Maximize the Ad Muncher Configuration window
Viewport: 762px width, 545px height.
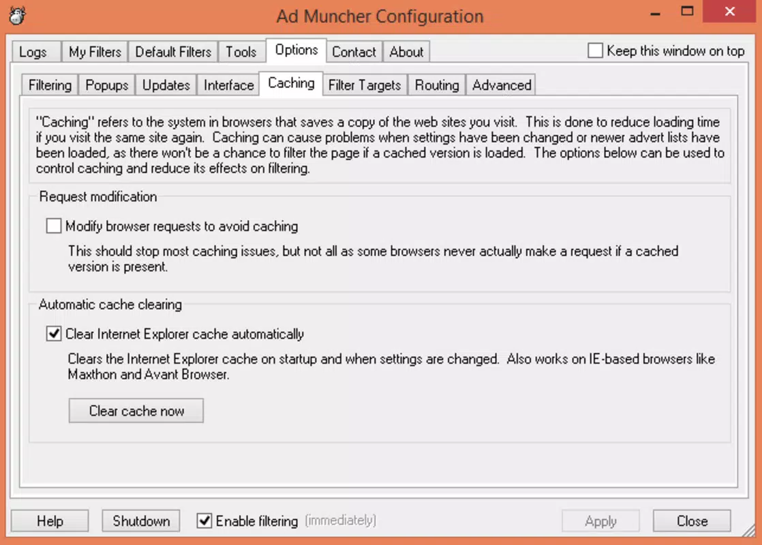686,12
